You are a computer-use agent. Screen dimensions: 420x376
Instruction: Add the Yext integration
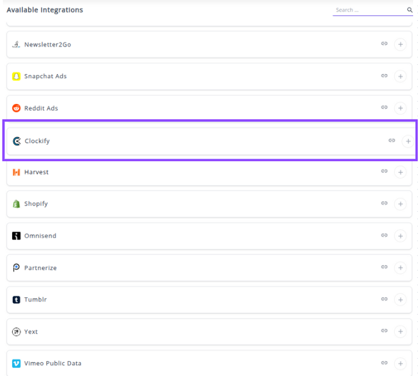pos(400,331)
